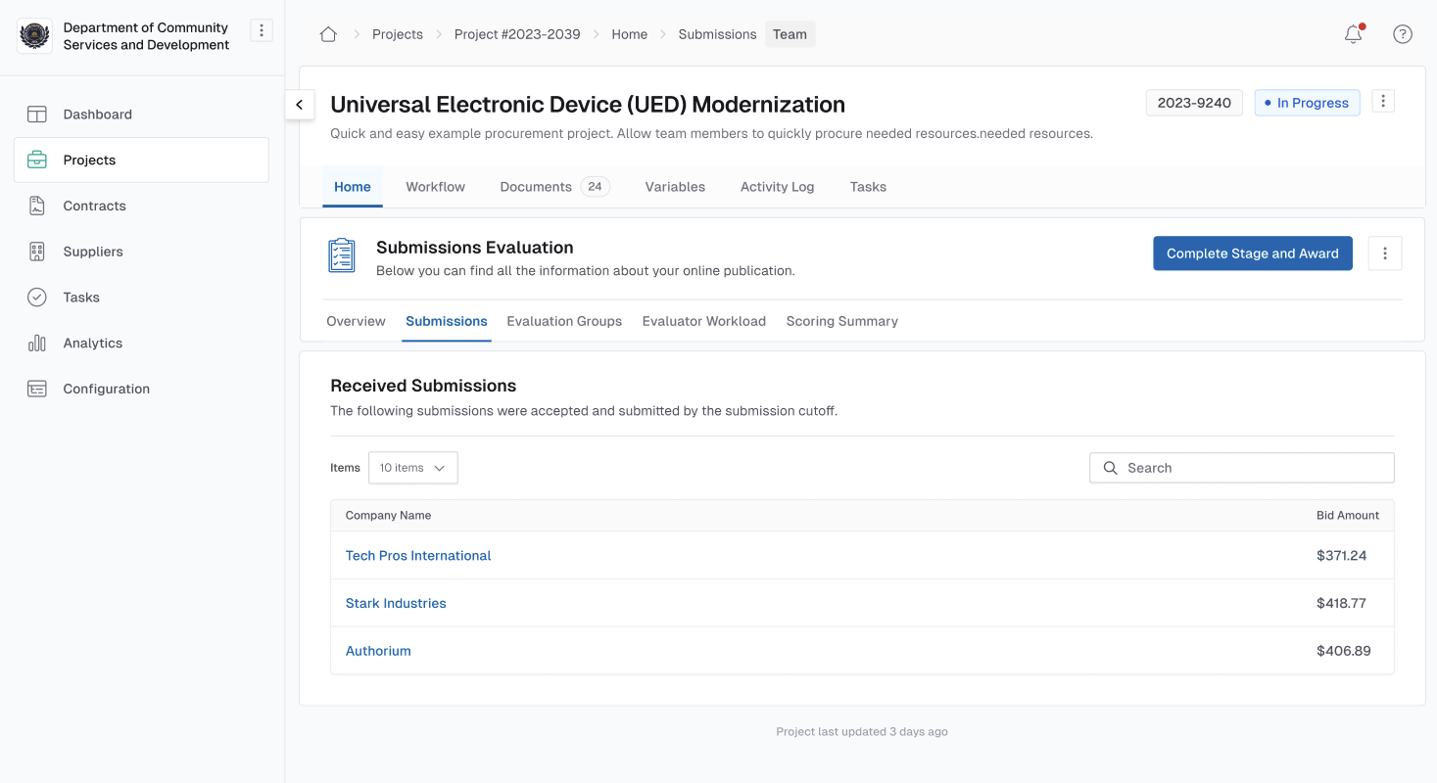
Task: Open Configuration in the sidebar
Action: [106, 389]
